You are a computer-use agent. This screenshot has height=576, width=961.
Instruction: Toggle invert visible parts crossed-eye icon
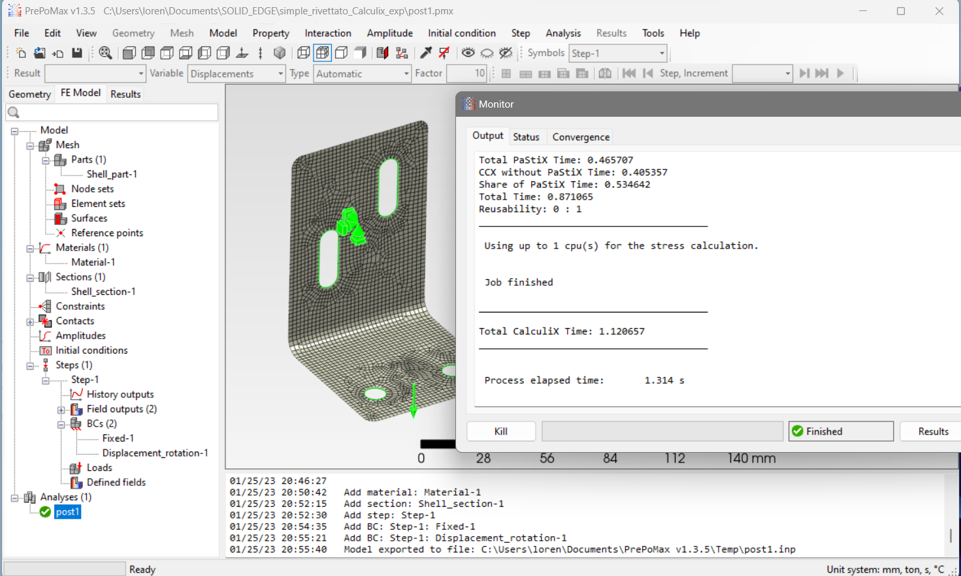coord(506,53)
